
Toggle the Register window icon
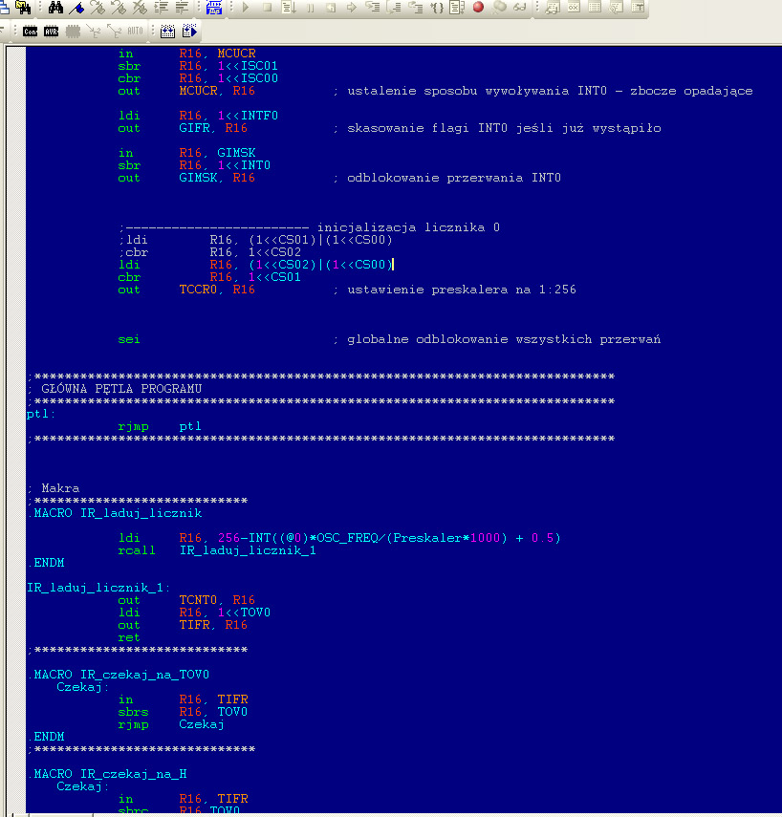pyautogui.click(x=574, y=8)
